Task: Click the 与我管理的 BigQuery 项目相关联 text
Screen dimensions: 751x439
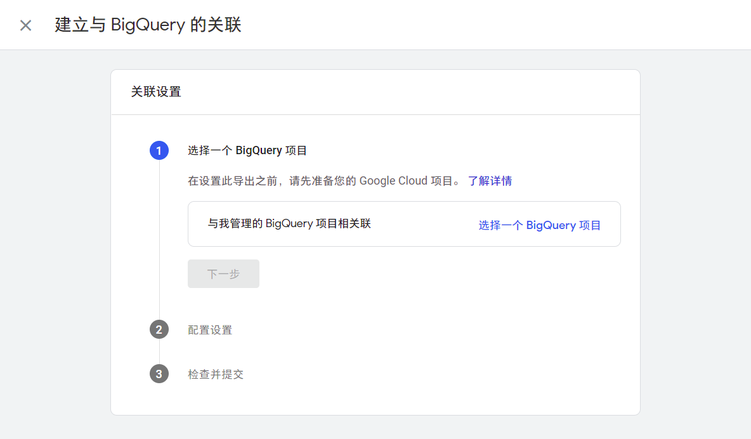Action: tap(289, 224)
